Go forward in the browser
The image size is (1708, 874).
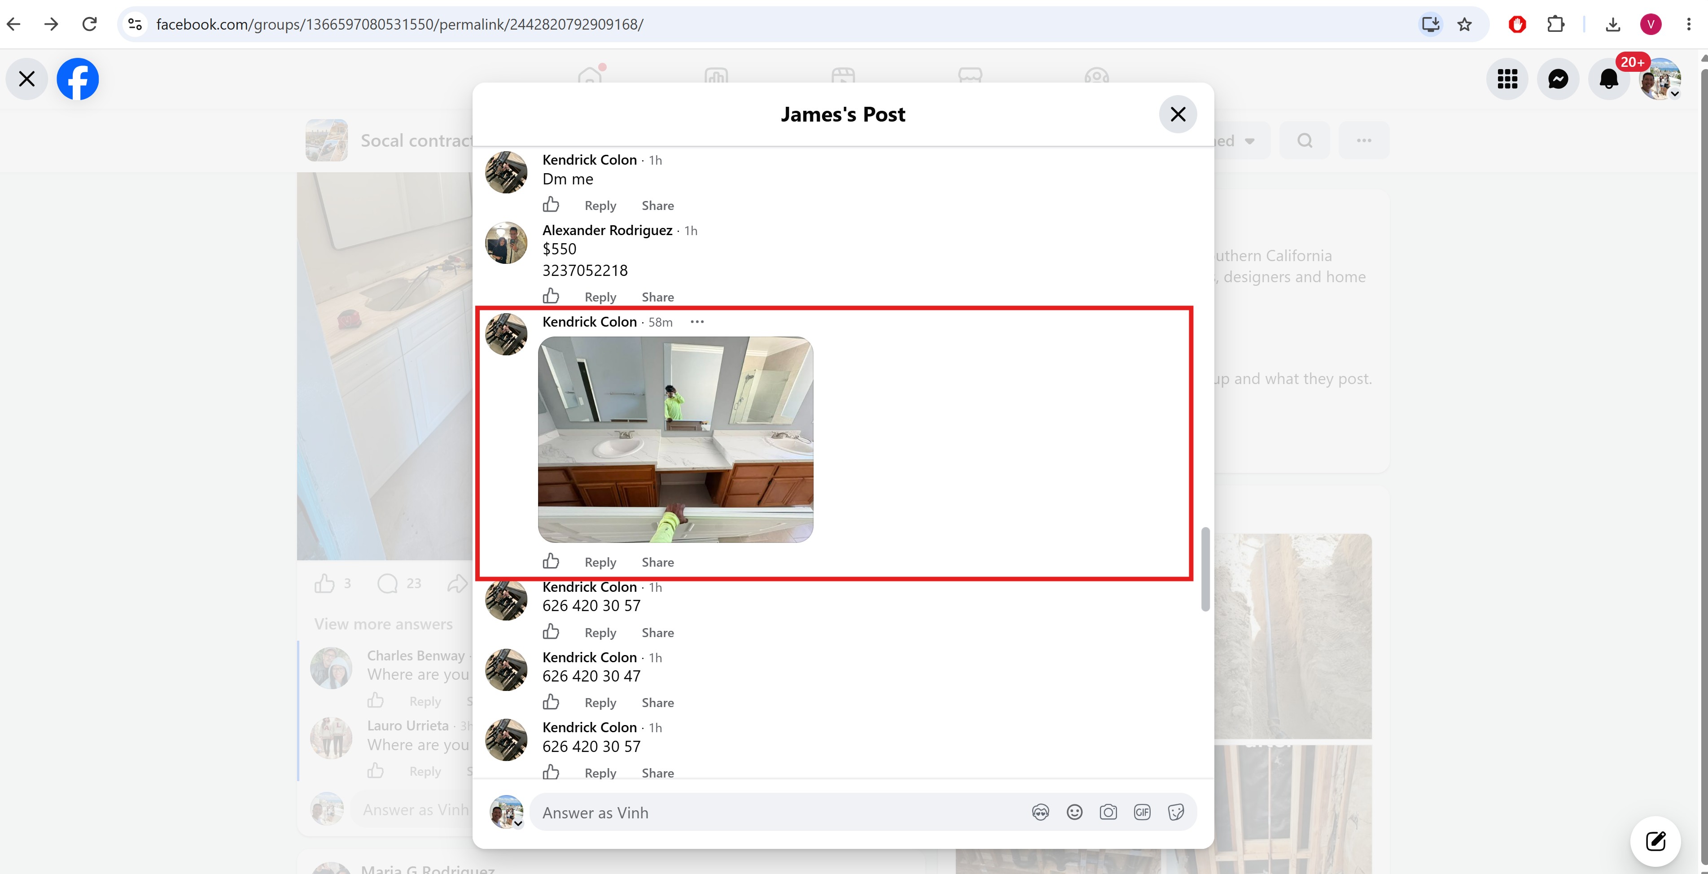51,25
